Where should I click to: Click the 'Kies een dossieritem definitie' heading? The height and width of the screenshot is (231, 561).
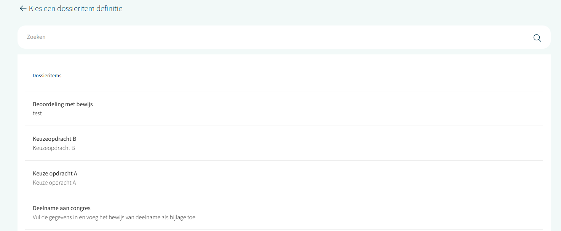tap(75, 8)
